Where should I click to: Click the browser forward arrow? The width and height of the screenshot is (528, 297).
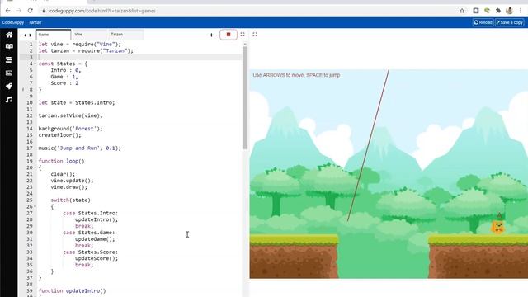coord(19,11)
